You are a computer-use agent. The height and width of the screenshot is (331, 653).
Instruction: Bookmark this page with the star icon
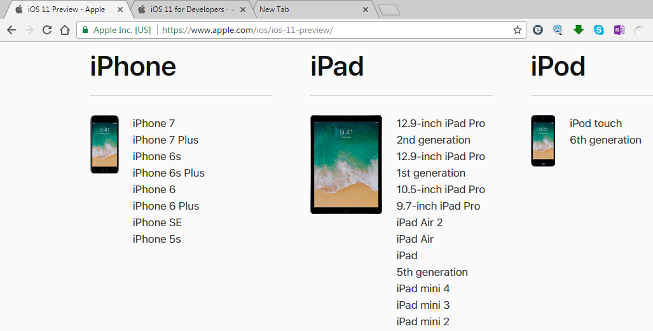pyautogui.click(x=517, y=30)
